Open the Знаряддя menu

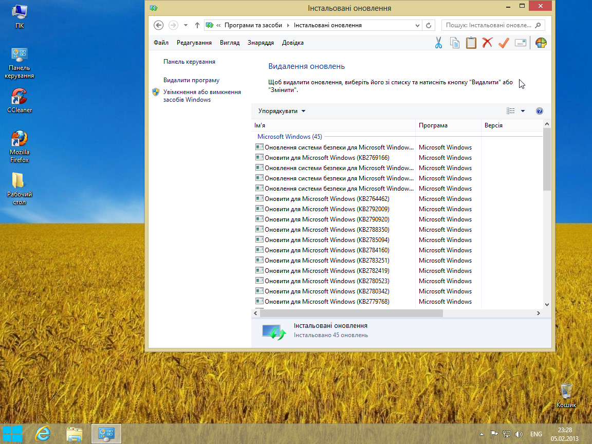pos(261,43)
